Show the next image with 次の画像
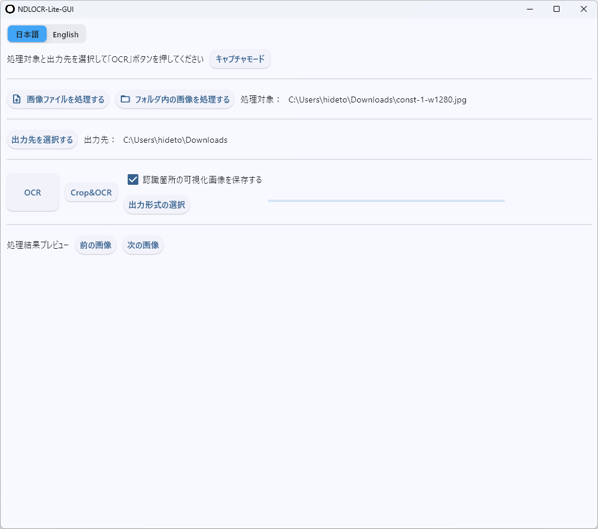This screenshot has height=529, width=598. (x=143, y=245)
